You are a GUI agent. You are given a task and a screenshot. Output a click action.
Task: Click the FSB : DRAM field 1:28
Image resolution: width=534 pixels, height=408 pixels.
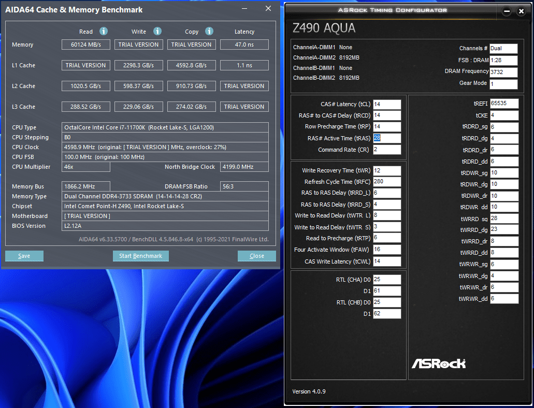click(503, 60)
